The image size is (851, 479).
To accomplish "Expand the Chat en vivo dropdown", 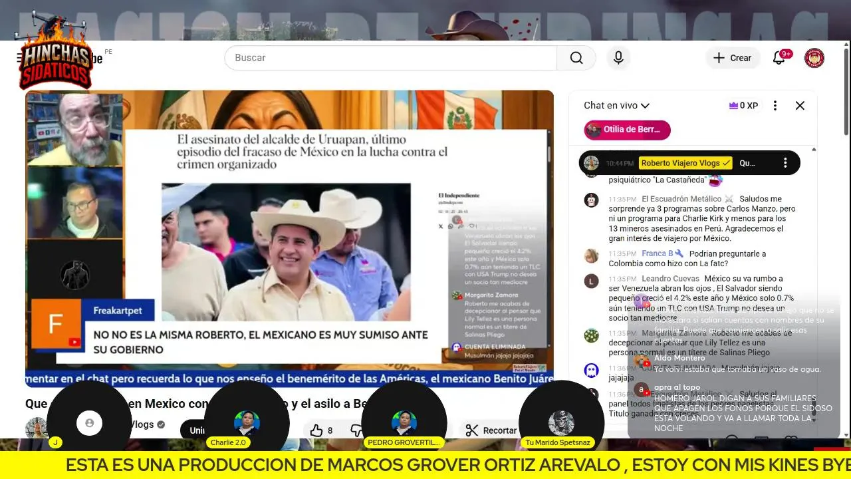I will [616, 105].
